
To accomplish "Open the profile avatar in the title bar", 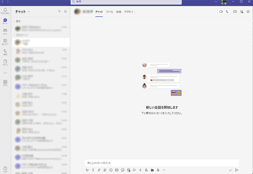I will (x=223, y=2).
